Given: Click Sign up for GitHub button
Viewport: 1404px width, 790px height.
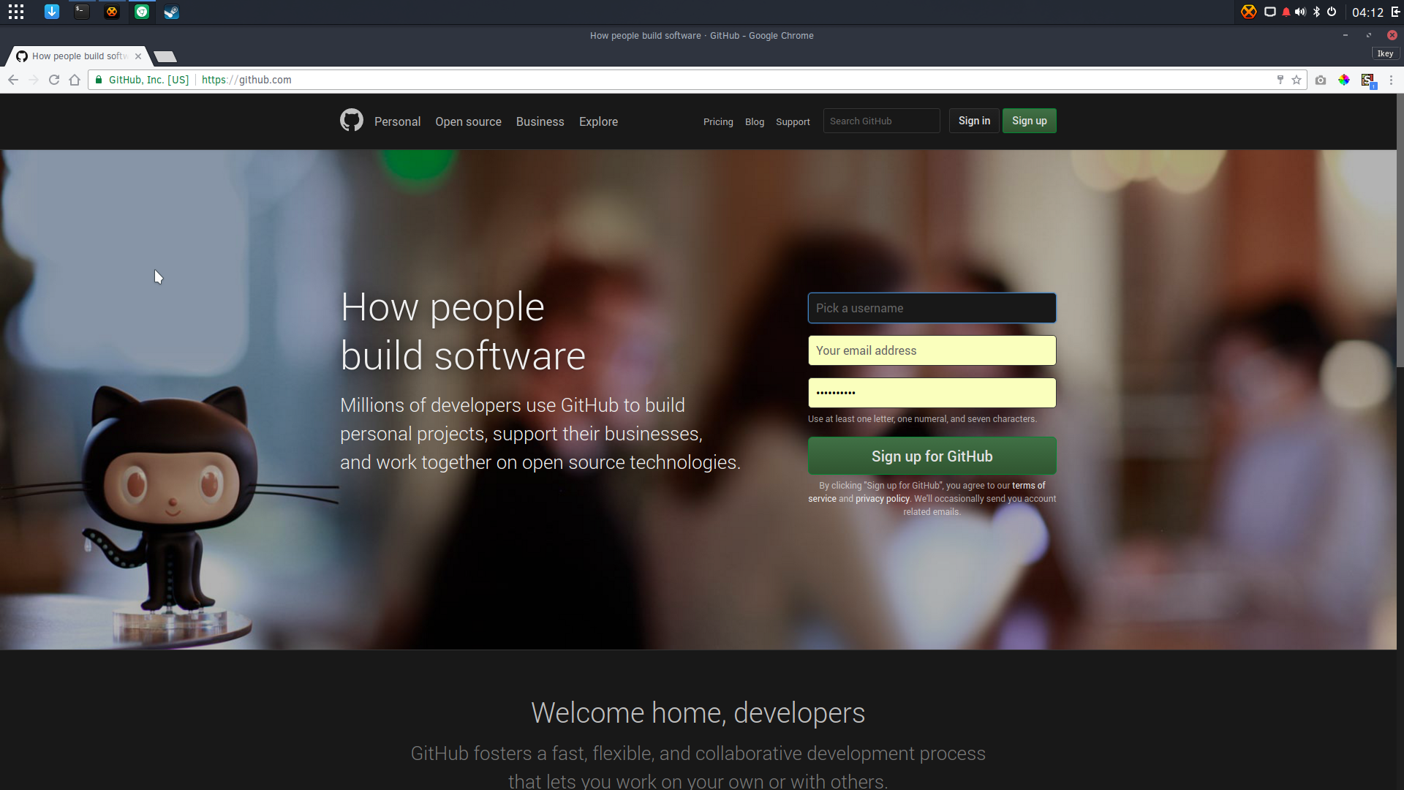Looking at the screenshot, I should 932,456.
